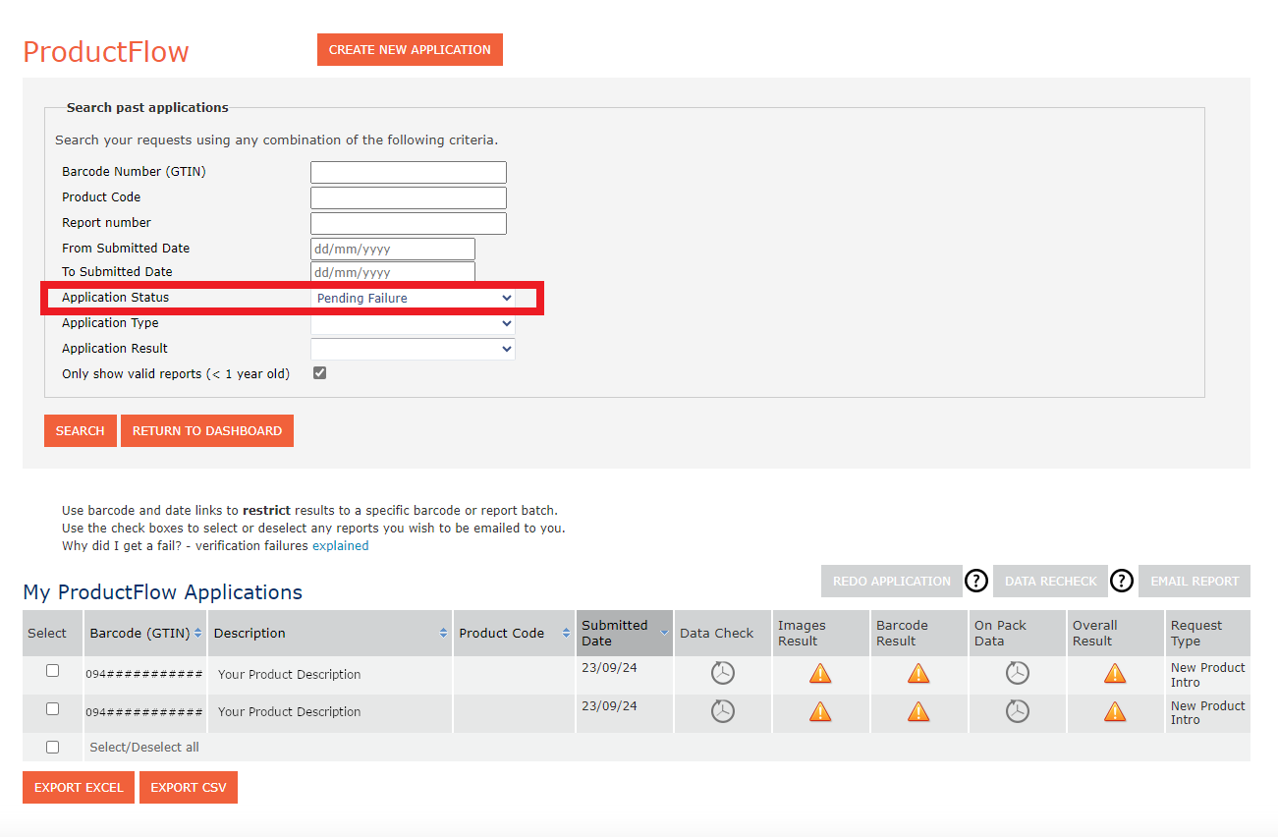Click first row Your Product Description text

click(x=289, y=674)
